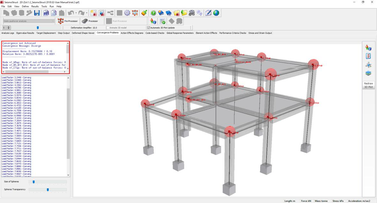
Task: Increment the step number spinner
Action: (x=9, y=27)
